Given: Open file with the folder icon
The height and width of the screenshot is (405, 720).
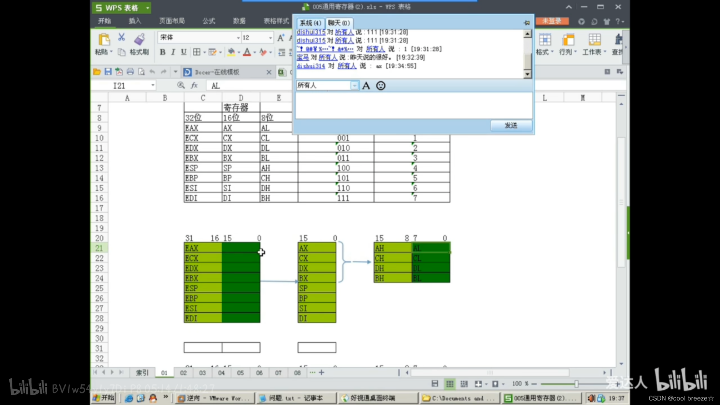Looking at the screenshot, I should tap(97, 72).
